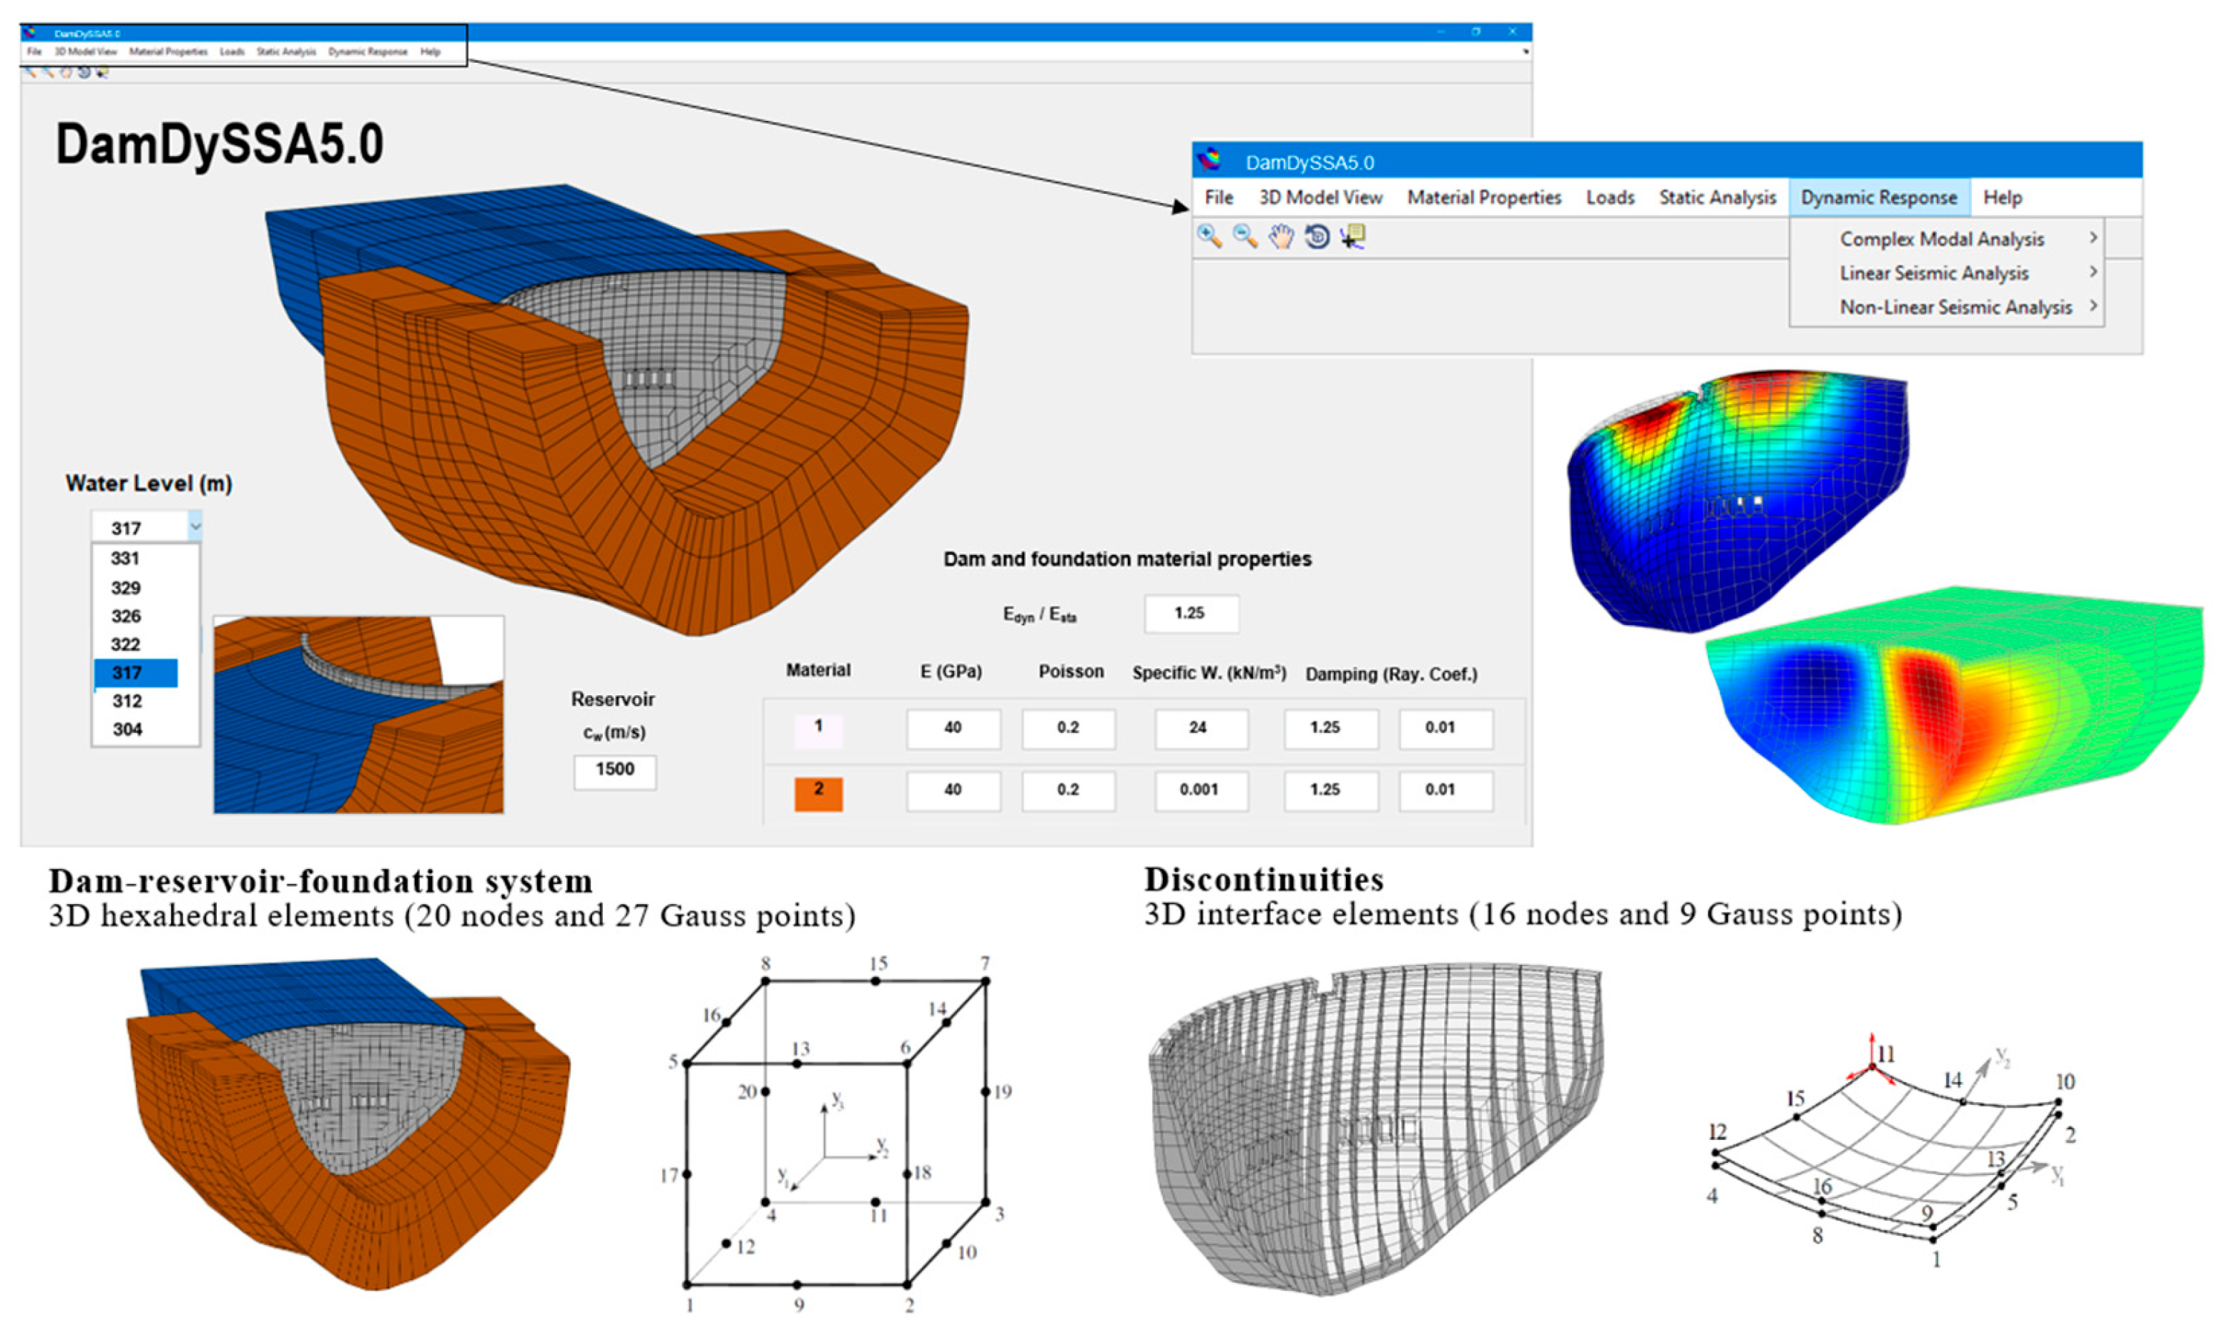Open small Static Analysis menu in main window
The height and width of the screenshot is (1331, 2220).
pos(286,51)
